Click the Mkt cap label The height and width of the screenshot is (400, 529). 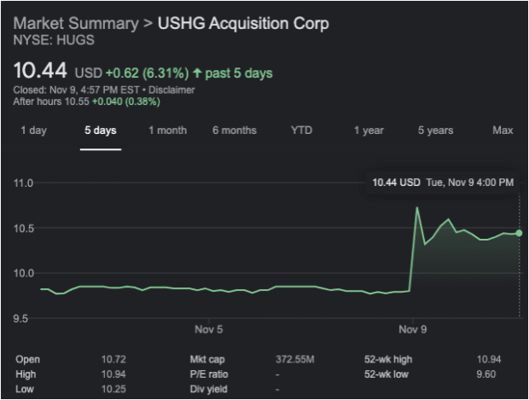[207, 359]
